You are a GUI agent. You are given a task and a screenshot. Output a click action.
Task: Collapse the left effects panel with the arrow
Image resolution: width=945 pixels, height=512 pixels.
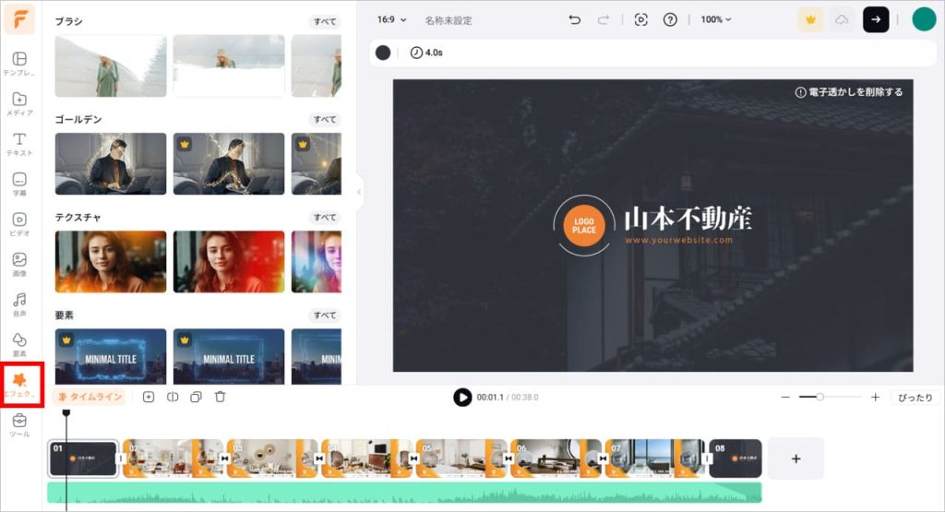(x=358, y=192)
